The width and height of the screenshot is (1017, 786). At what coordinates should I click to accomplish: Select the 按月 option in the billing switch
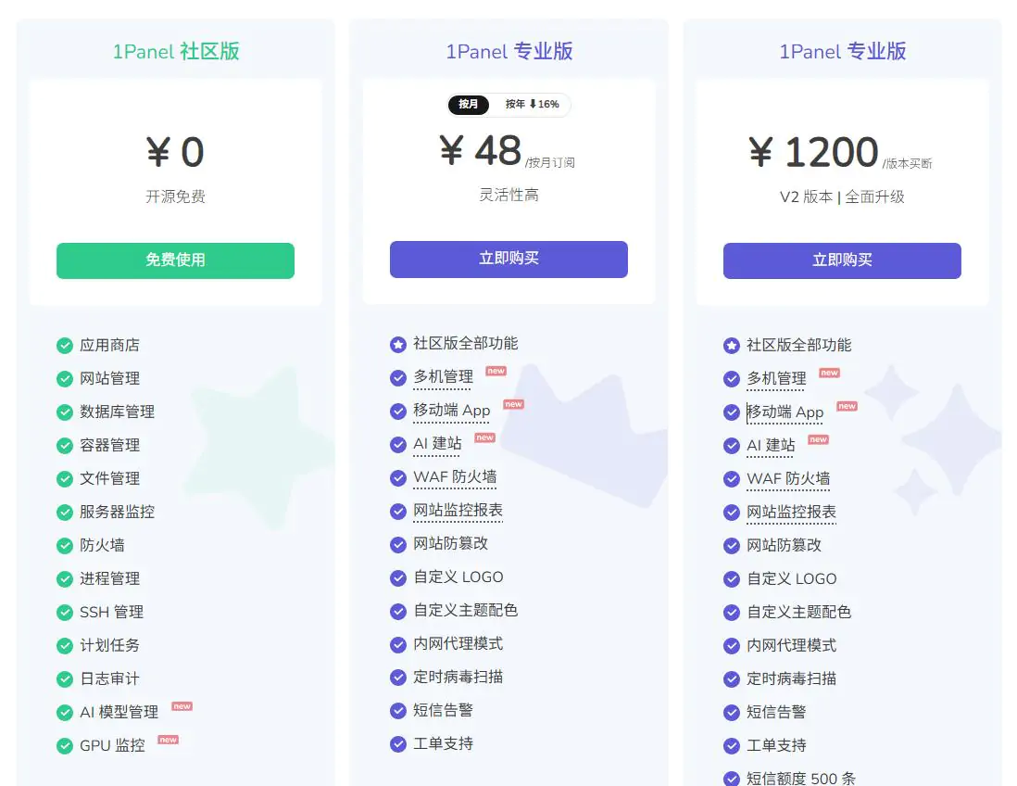[x=468, y=105]
